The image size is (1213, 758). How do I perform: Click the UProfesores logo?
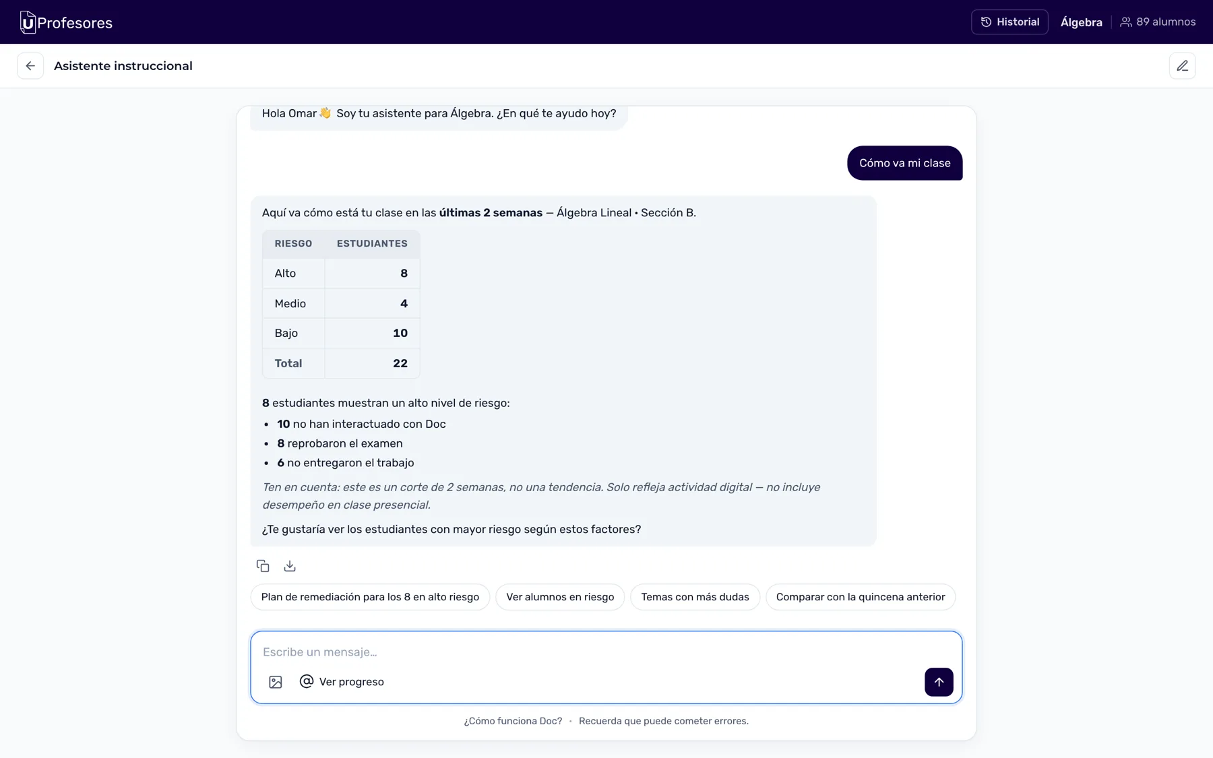coord(66,22)
